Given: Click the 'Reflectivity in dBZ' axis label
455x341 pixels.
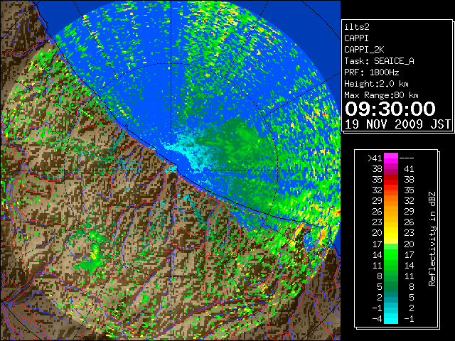Looking at the screenshot, I should click(x=432, y=239).
